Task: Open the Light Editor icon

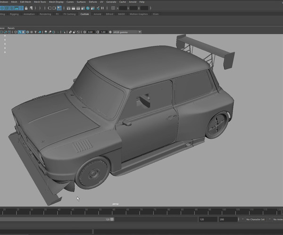Action: pyautogui.click(x=98, y=8)
